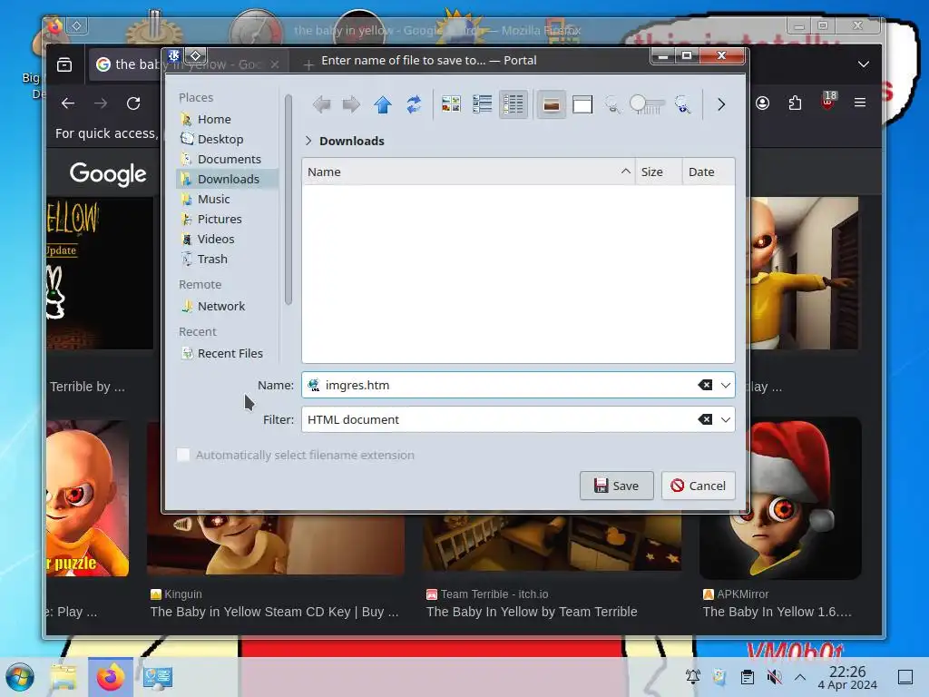Open the Kinguin Steam CD Key result

coord(274,612)
